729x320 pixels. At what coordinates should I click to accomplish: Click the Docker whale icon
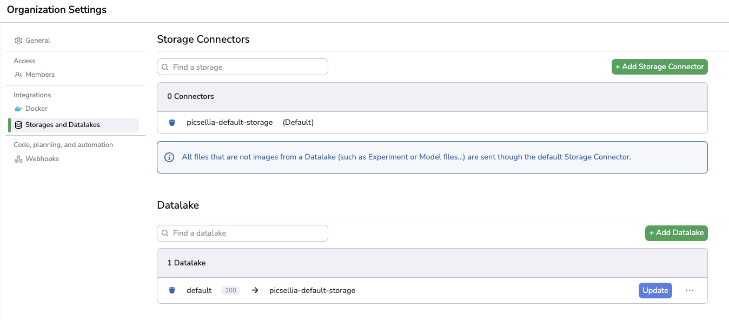tap(18, 109)
